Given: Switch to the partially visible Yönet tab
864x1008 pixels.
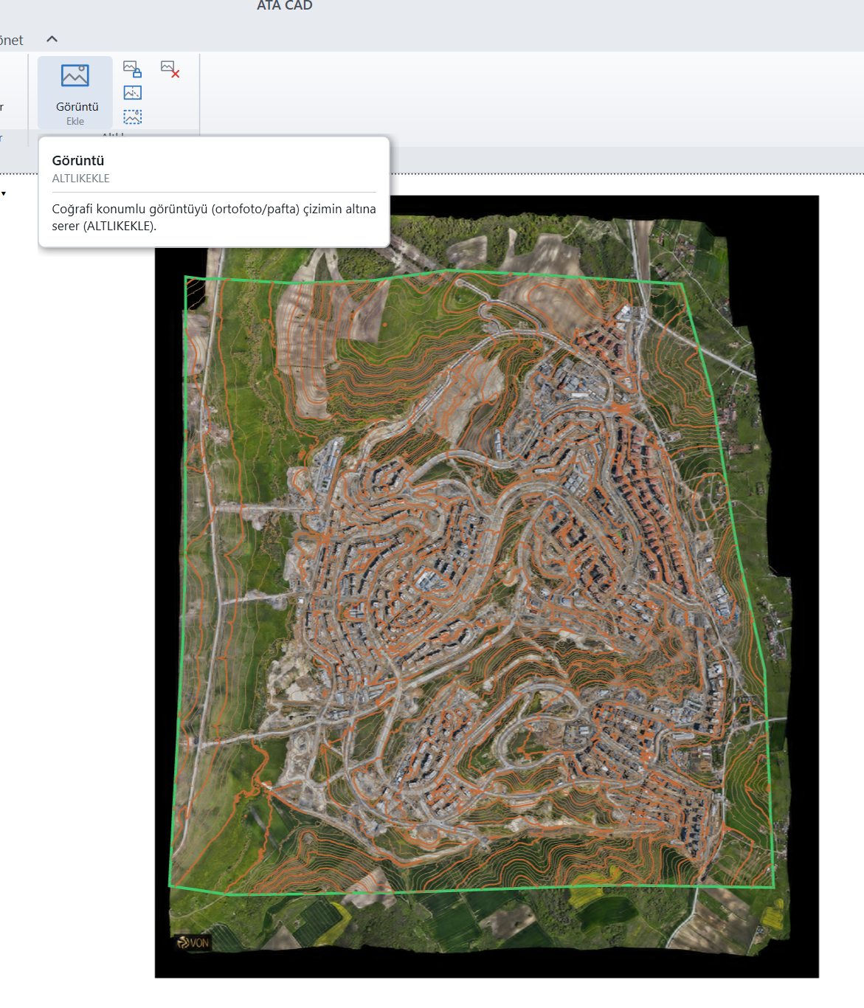Looking at the screenshot, I should 11,40.
